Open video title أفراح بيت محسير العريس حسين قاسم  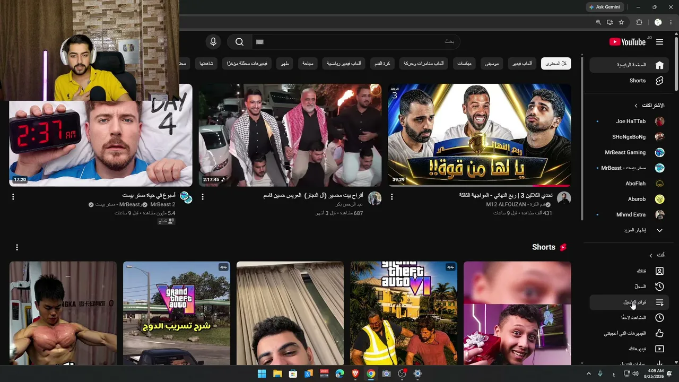coord(313,195)
